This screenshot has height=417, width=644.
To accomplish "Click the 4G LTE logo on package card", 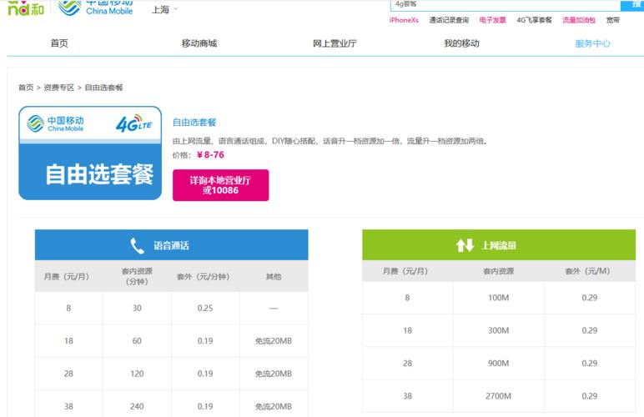I will tap(133, 124).
